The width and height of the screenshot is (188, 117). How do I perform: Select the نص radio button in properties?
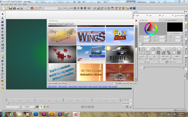click(160, 16)
